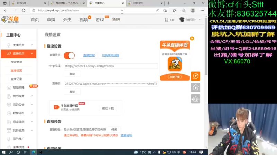Open 分类 in the top navigation
The image size is (277, 155).
[67, 20]
